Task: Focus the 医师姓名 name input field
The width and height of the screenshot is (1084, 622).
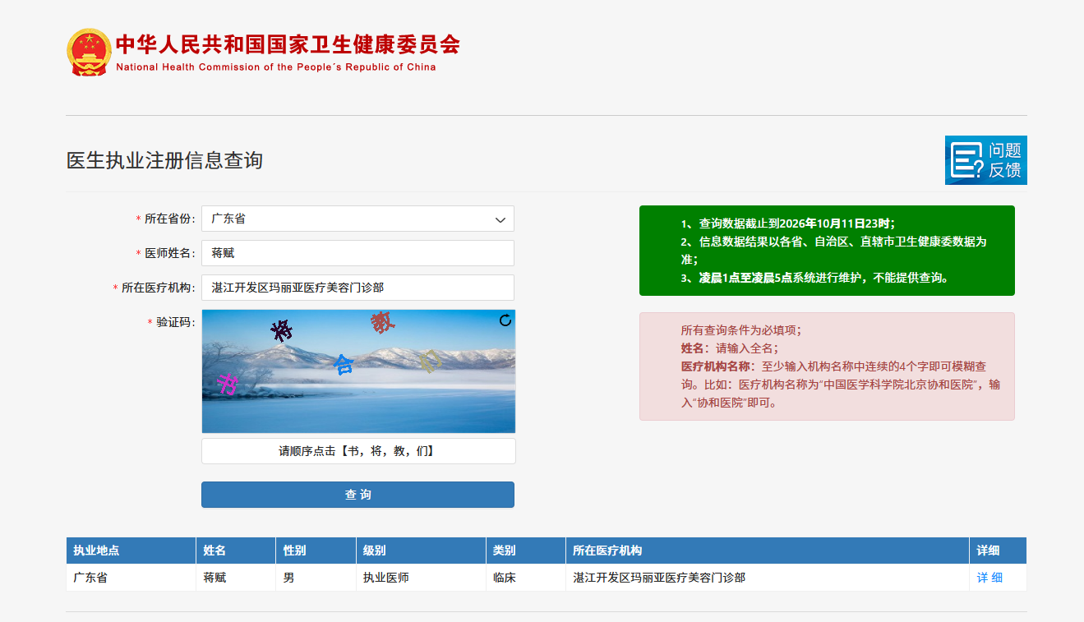Action: [x=357, y=253]
